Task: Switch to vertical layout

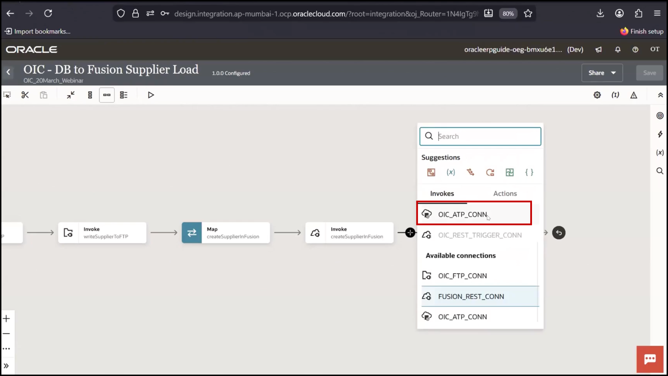Action: (90, 95)
